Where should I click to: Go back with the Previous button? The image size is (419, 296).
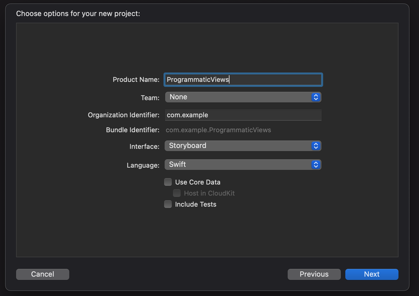pyautogui.click(x=314, y=274)
